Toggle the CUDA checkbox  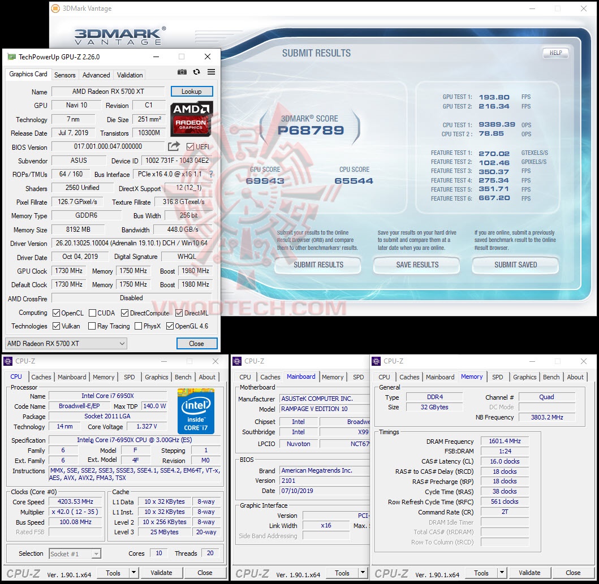92,313
